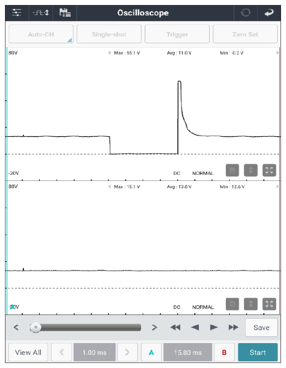This screenshot has width=286, height=368.
Task: Click the refresh icon in header
Action: point(246,12)
